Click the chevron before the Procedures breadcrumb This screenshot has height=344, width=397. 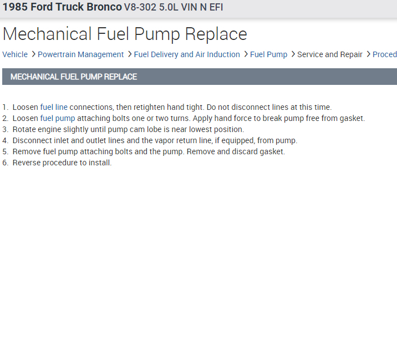(368, 54)
